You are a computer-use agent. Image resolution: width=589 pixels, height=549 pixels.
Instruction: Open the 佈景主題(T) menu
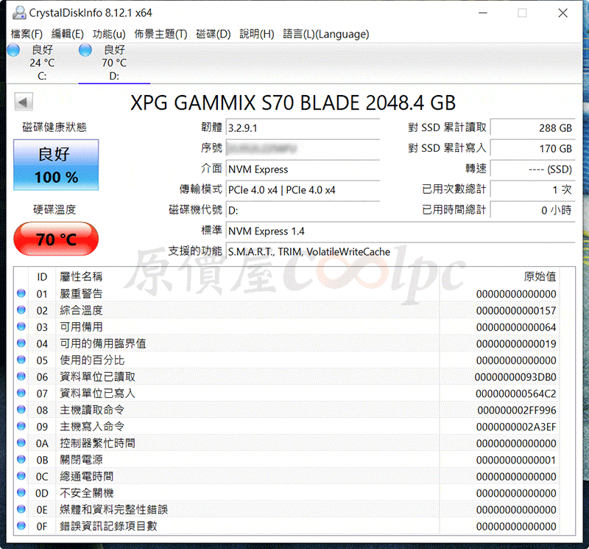pyautogui.click(x=161, y=34)
